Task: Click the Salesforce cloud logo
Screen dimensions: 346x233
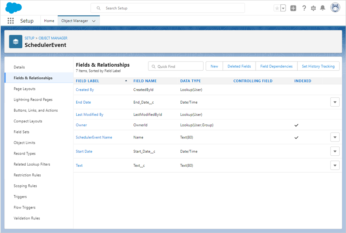Action: point(14,7)
